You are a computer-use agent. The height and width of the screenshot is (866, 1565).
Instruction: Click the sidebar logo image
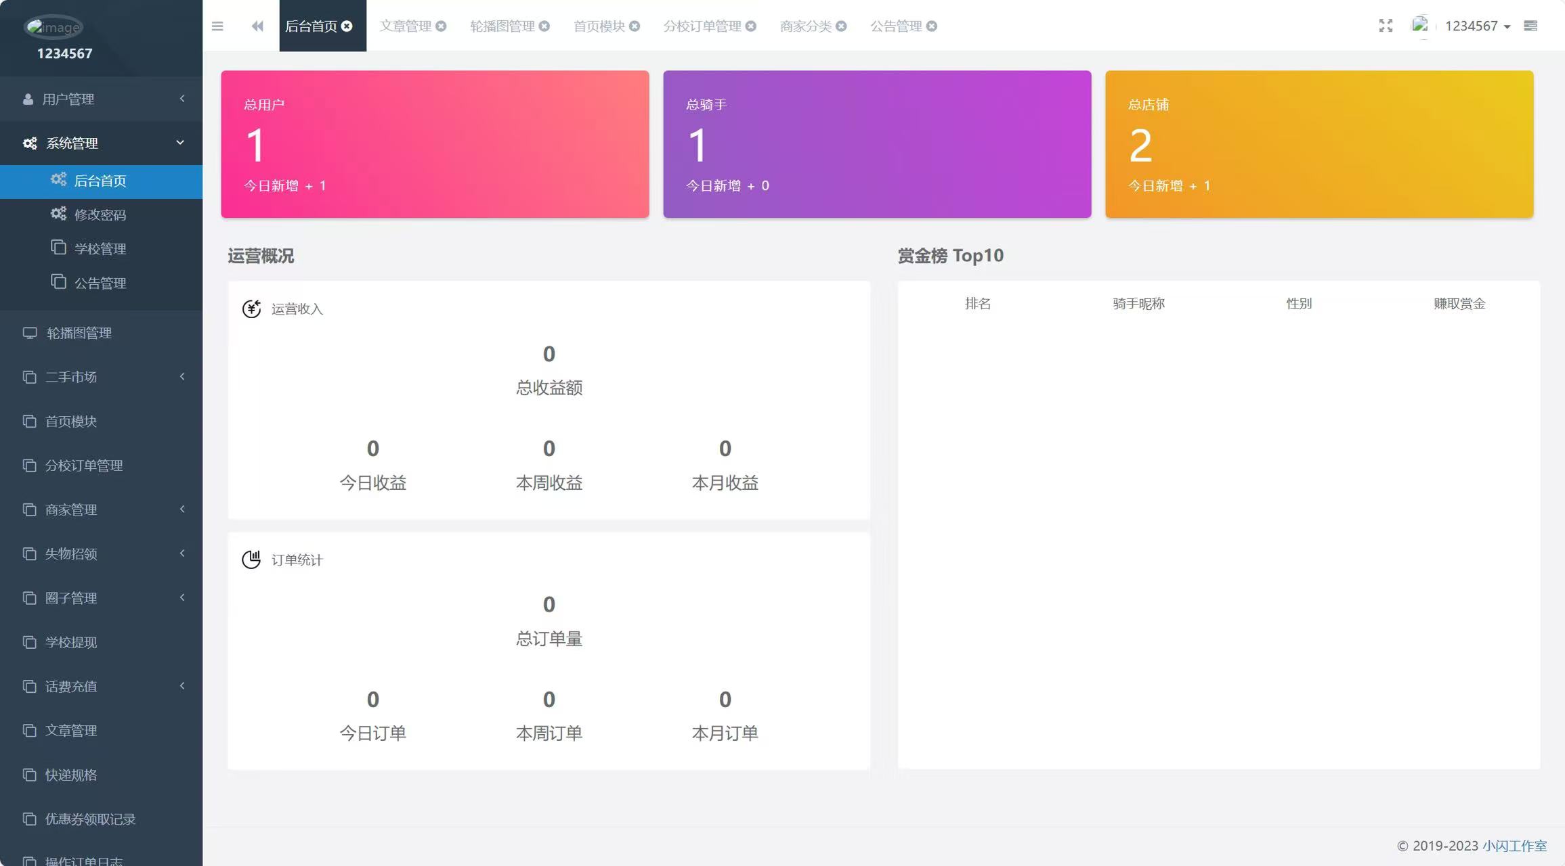click(54, 27)
